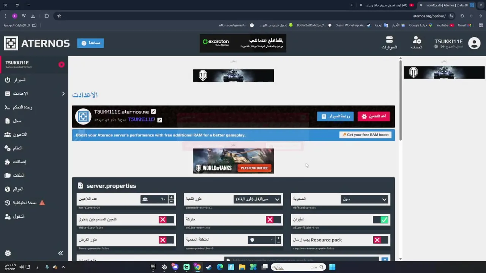Click the exaroton advertisement banner
The height and width of the screenshot is (273, 486).
click(243, 43)
